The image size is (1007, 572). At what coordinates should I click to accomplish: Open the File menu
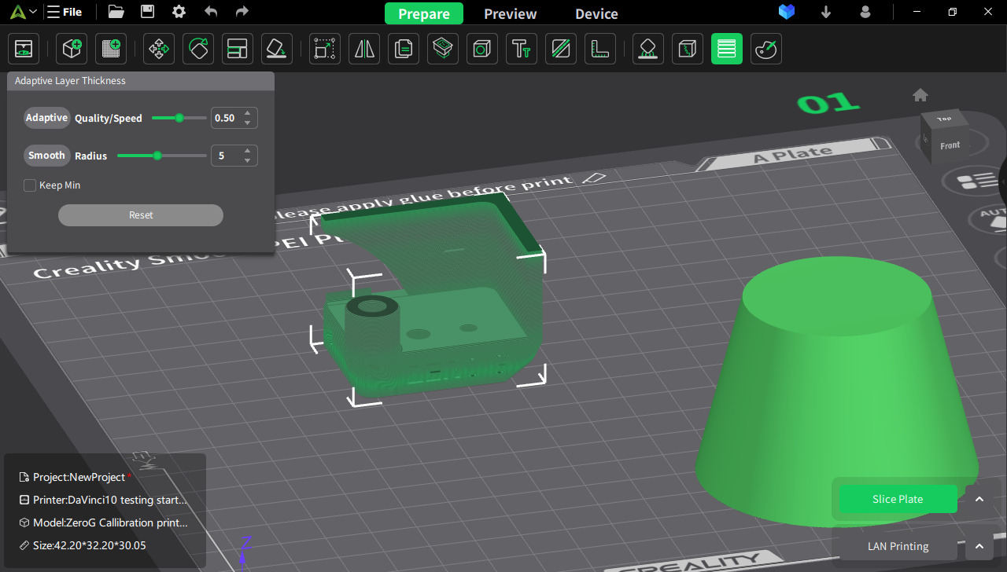click(65, 12)
